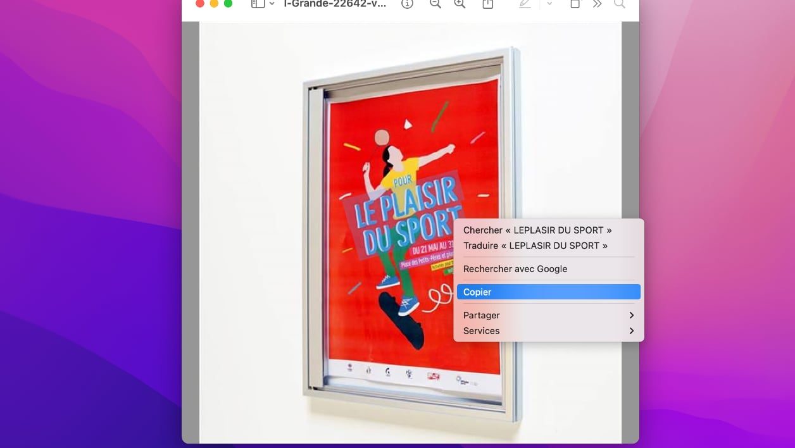Toggle the markup pencil tool
This screenshot has height=448, width=795.
coord(525,4)
